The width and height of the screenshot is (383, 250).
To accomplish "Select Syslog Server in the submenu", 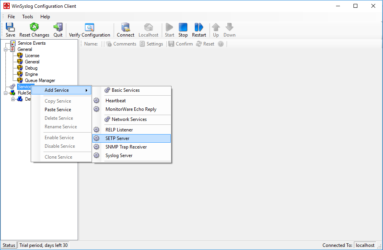I will point(119,156).
